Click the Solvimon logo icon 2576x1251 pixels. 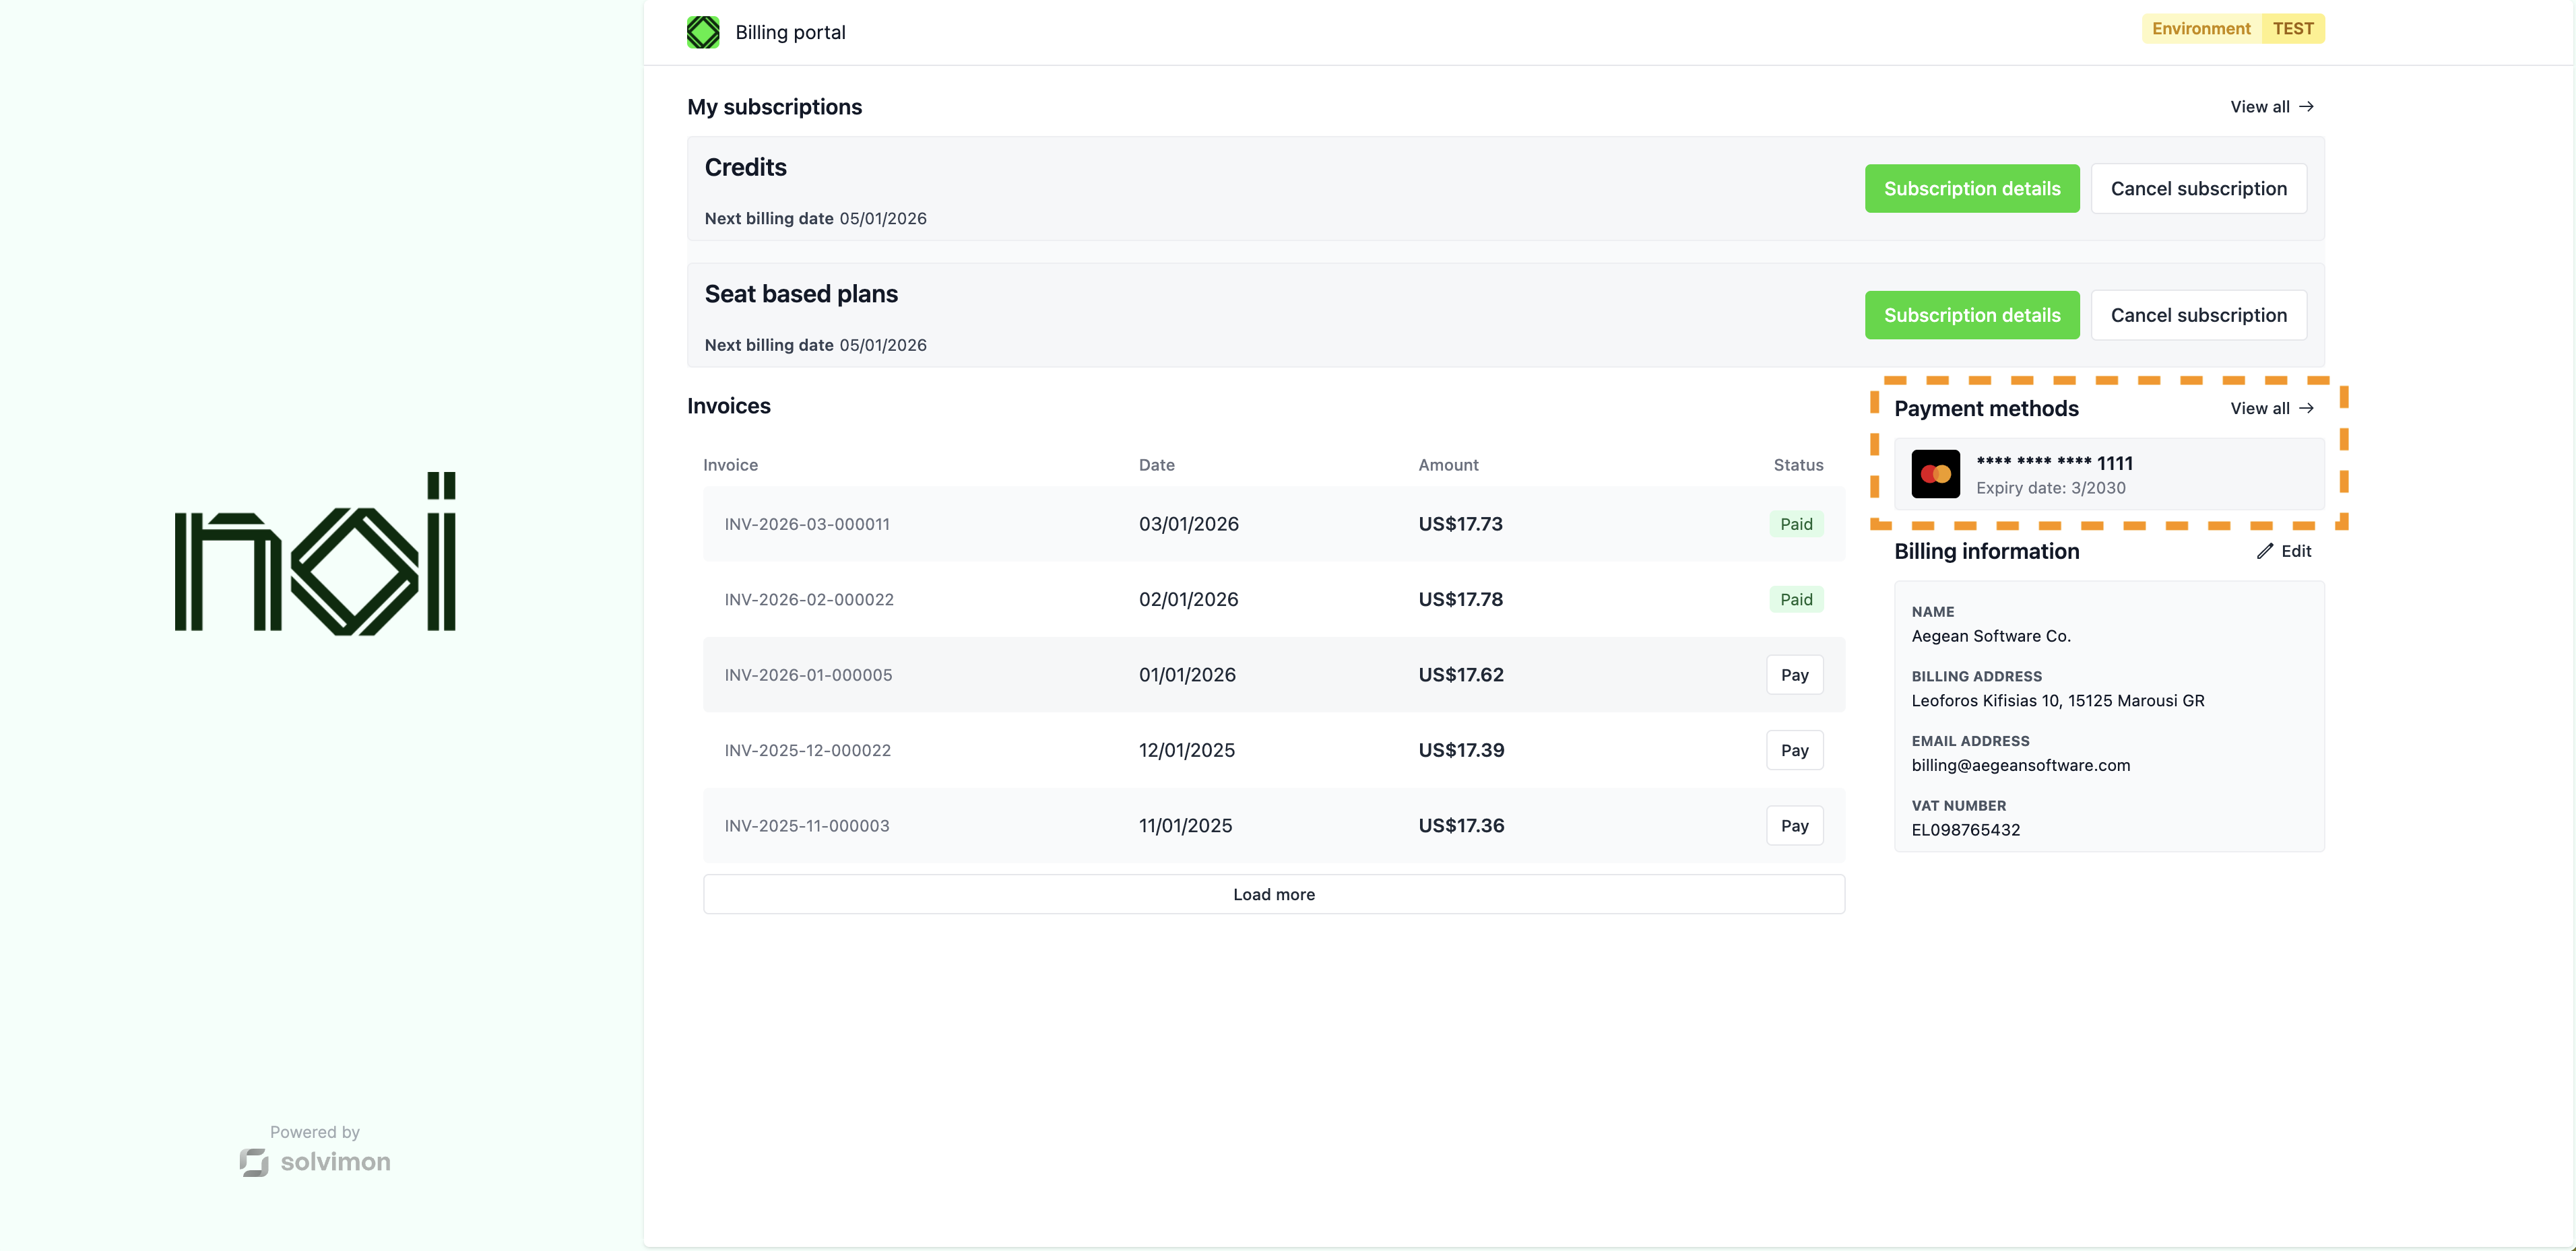(x=254, y=1162)
